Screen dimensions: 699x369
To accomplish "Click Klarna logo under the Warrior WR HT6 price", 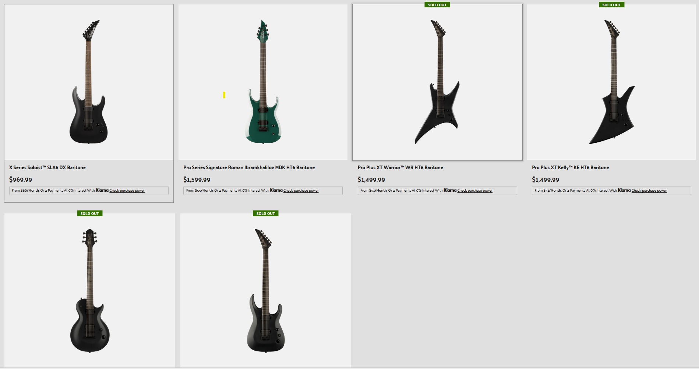I will pos(450,190).
